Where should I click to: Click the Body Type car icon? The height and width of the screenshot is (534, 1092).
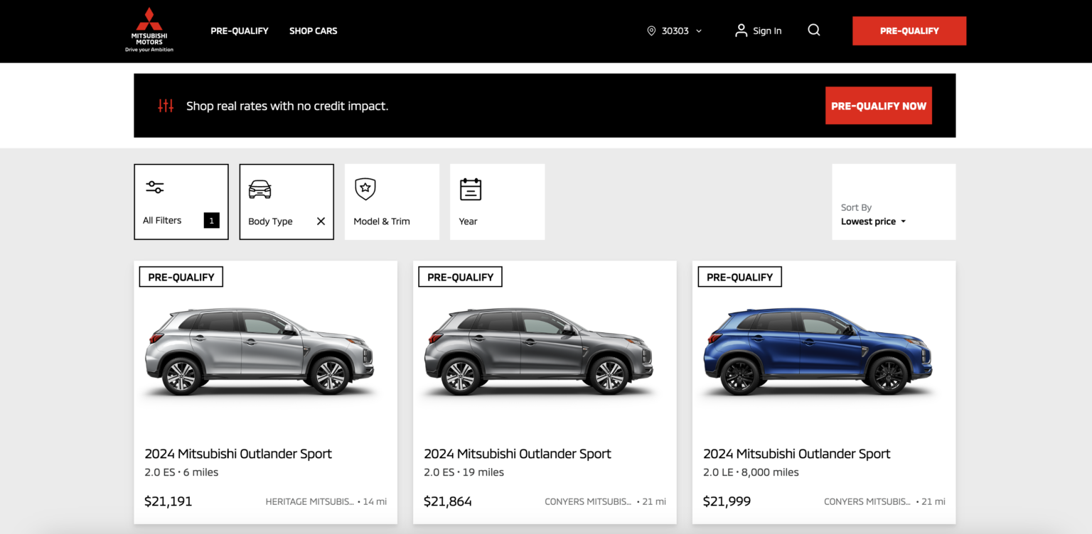259,189
